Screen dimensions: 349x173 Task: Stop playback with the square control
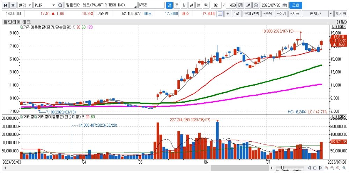click(x=315, y=168)
